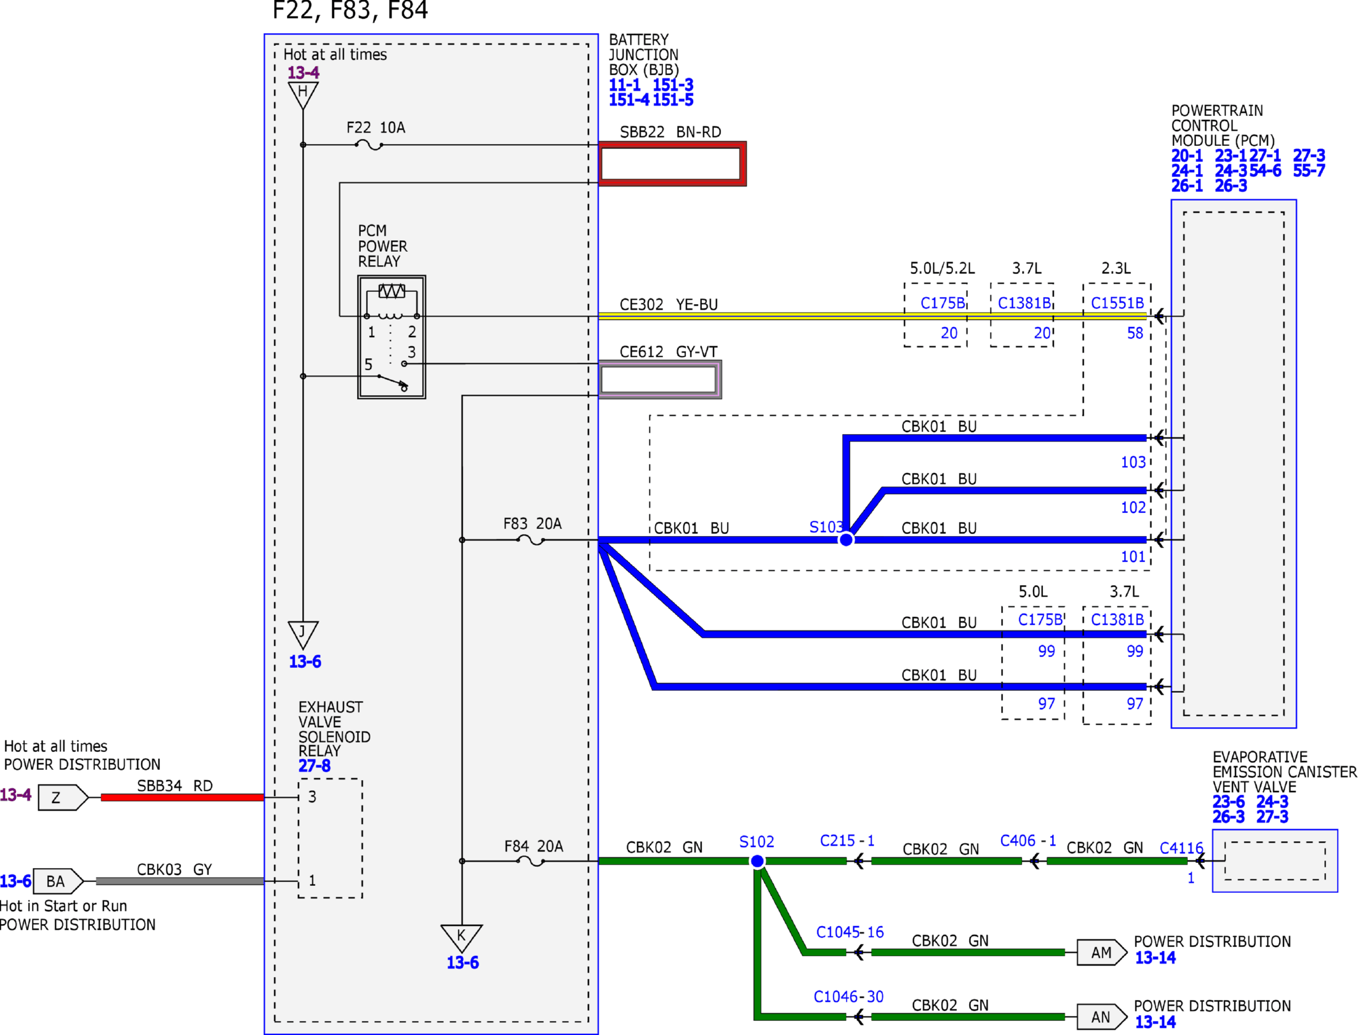Click the S103 splice dot

846,540
